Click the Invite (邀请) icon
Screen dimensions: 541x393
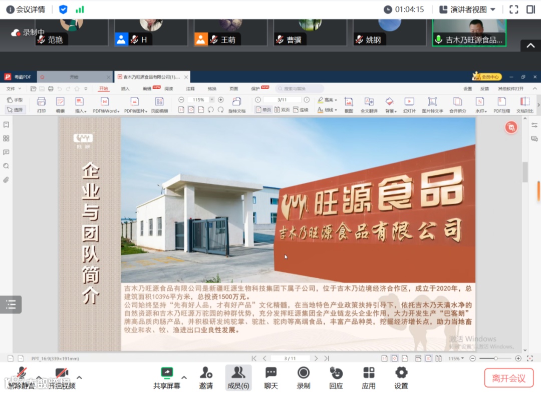tap(206, 378)
